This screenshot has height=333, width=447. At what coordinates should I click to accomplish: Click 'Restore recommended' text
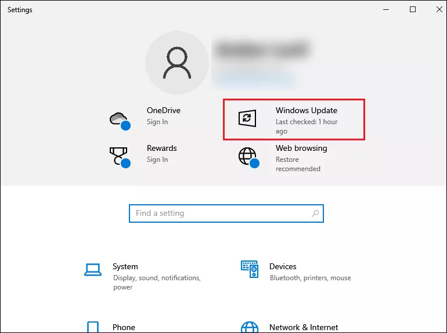point(298,164)
